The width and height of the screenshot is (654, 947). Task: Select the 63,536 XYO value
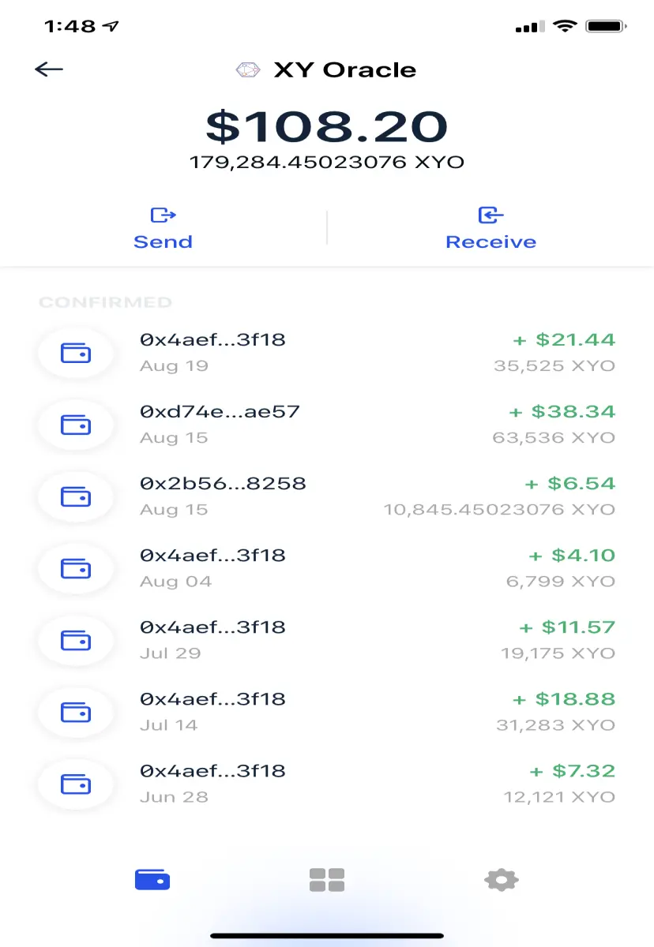coord(554,438)
